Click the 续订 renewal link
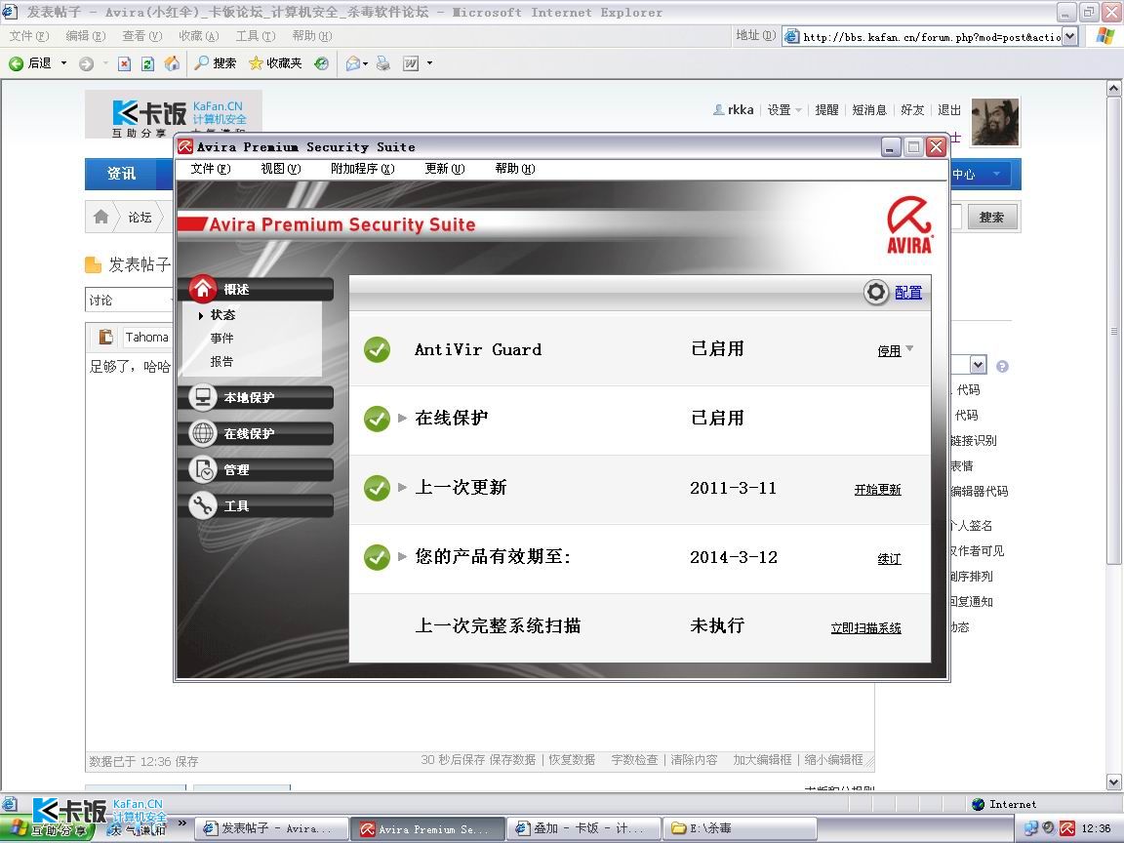Viewport: 1124px width, 843px height. tap(889, 559)
